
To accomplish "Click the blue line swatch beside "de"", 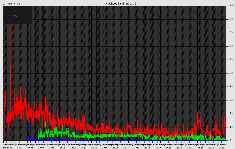I will click(10, 21).
